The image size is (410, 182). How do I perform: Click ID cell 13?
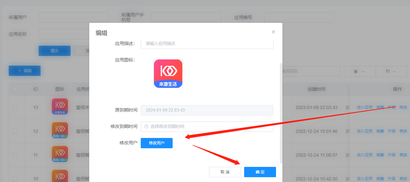(x=36, y=107)
